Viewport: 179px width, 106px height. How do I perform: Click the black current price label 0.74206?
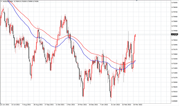pos(174,34)
